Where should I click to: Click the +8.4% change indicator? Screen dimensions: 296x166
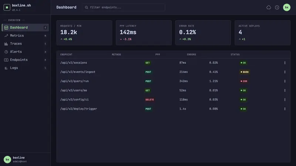tap(66, 39)
